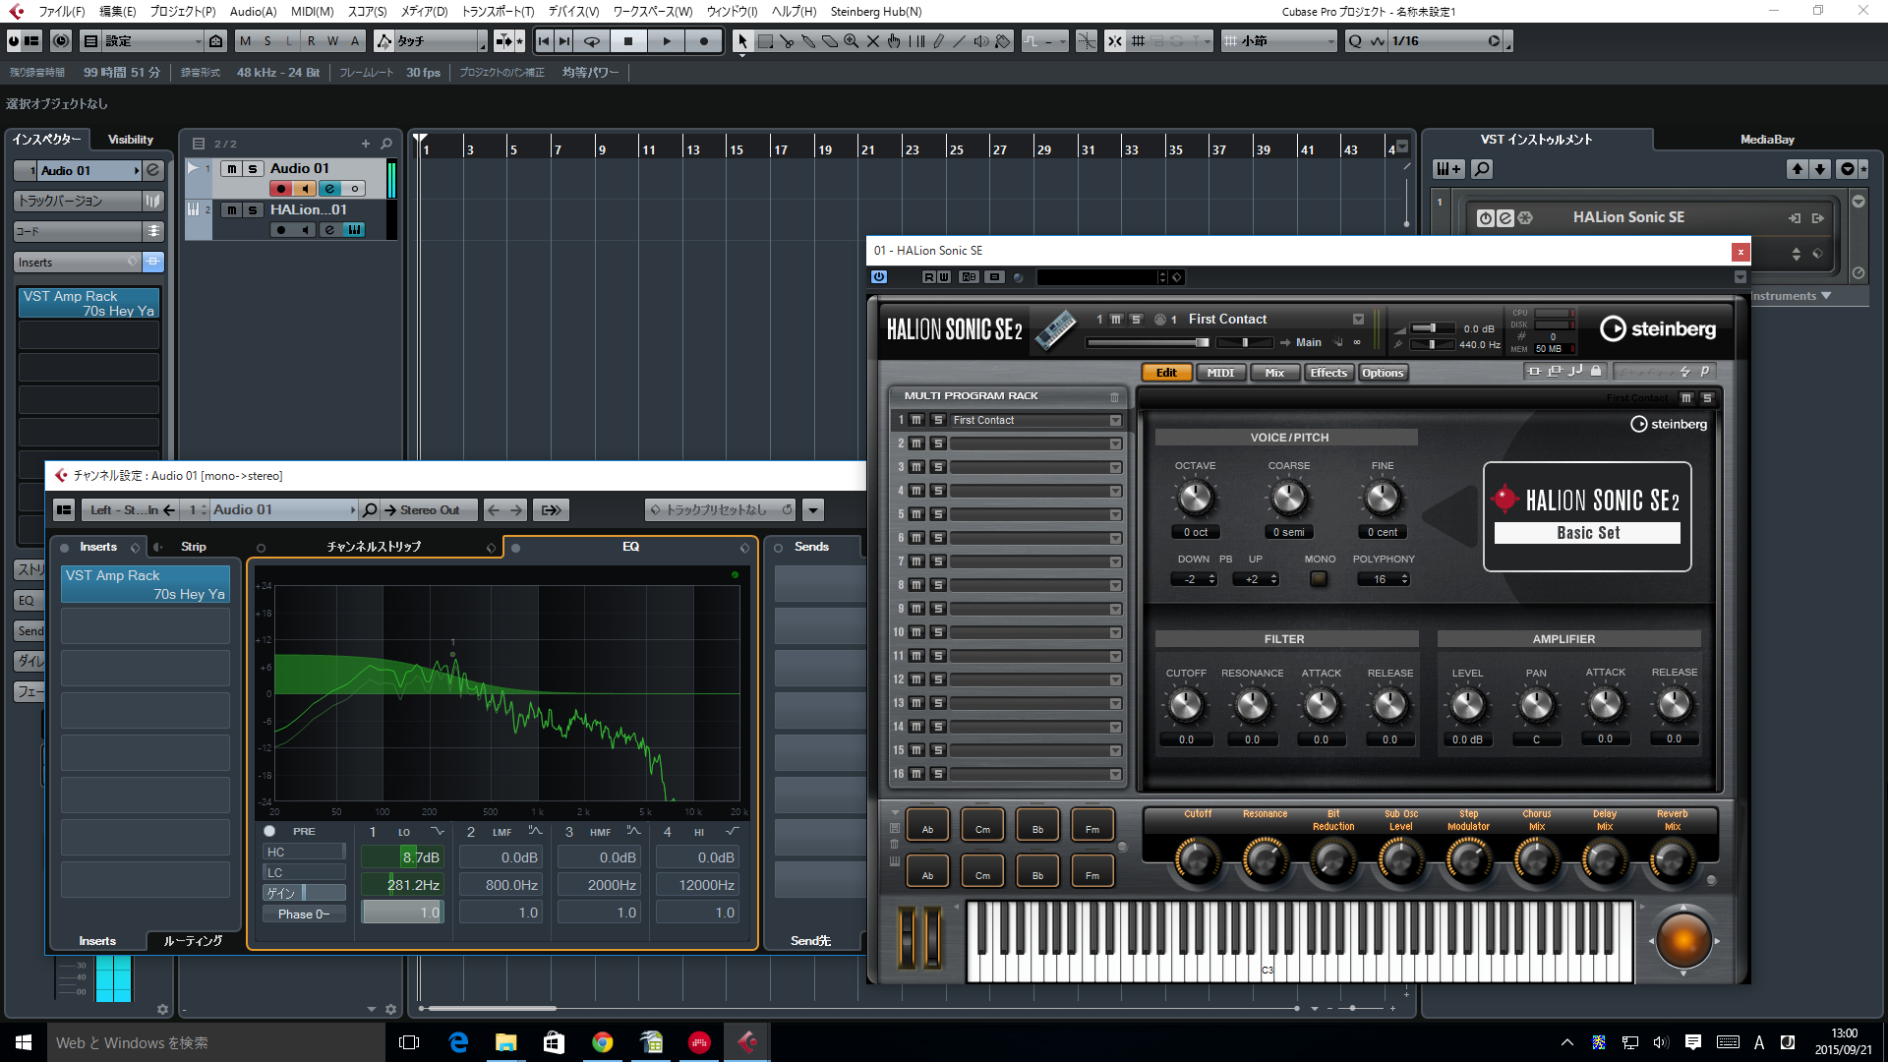Record-enable the Audio 01 track
This screenshot has height=1062, width=1888.
click(x=281, y=189)
